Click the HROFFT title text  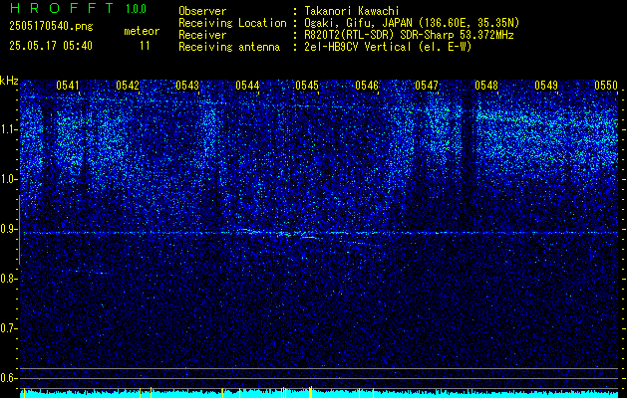pyautogui.click(x=61, y=8)
